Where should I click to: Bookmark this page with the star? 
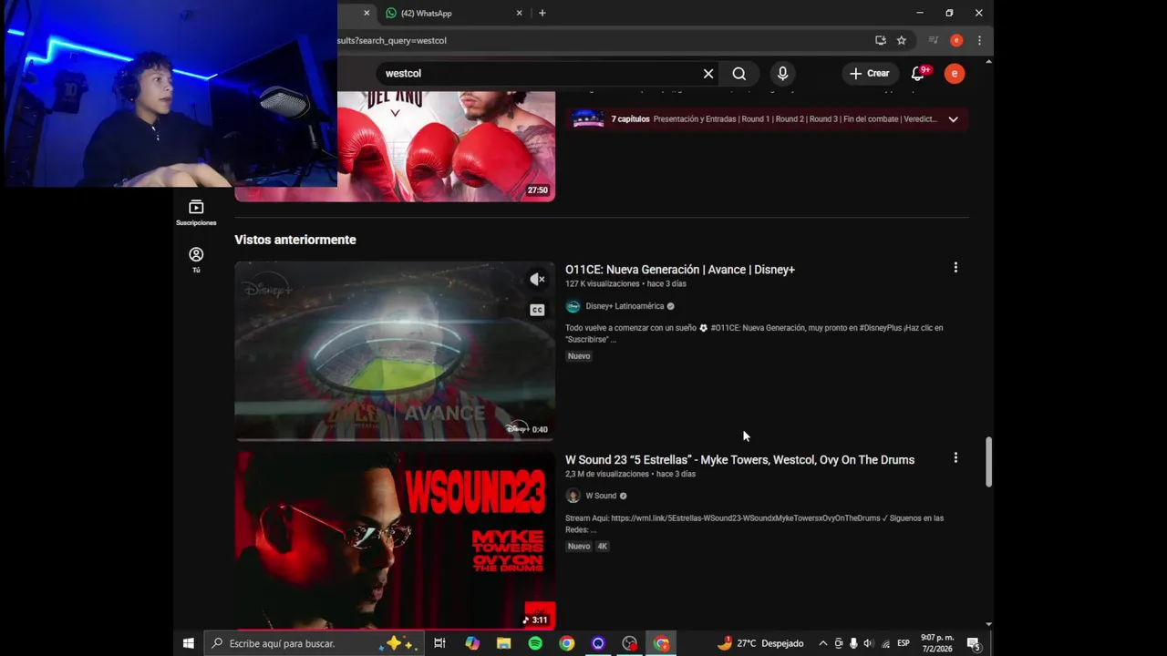coord(901,40)
